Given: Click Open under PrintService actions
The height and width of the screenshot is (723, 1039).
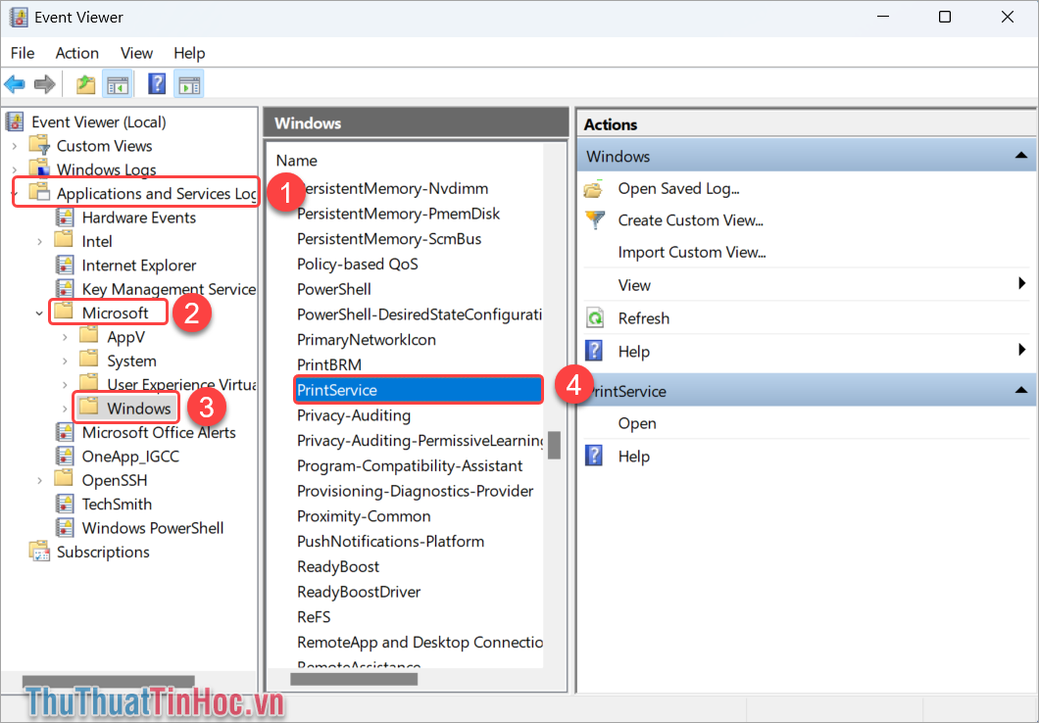Looking at the screenshot, I should click(637, 424).
